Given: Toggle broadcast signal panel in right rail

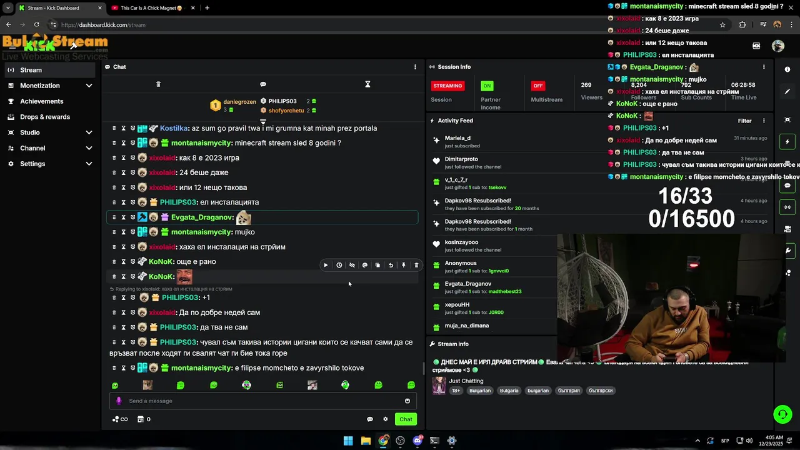Looking at the screenshot, I should click(787, 207).
